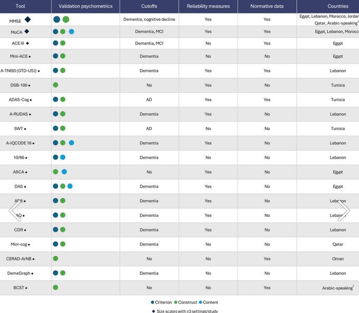Screen dimensions: 359x313
Task: Click the ACE III tool name
Action: pyautogui.click(x=18, y=43)
